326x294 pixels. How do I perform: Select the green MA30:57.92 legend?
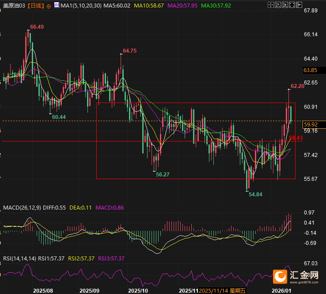click(216, 6)
